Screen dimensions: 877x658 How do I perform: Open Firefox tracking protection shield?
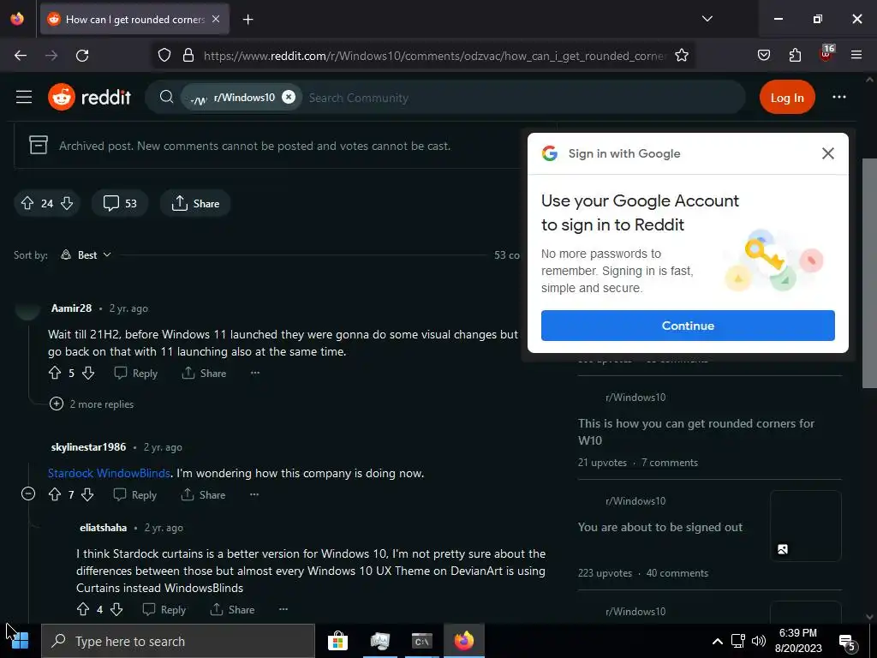[164, 56]
